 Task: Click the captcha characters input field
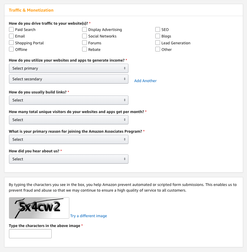(x=30, y=234)
